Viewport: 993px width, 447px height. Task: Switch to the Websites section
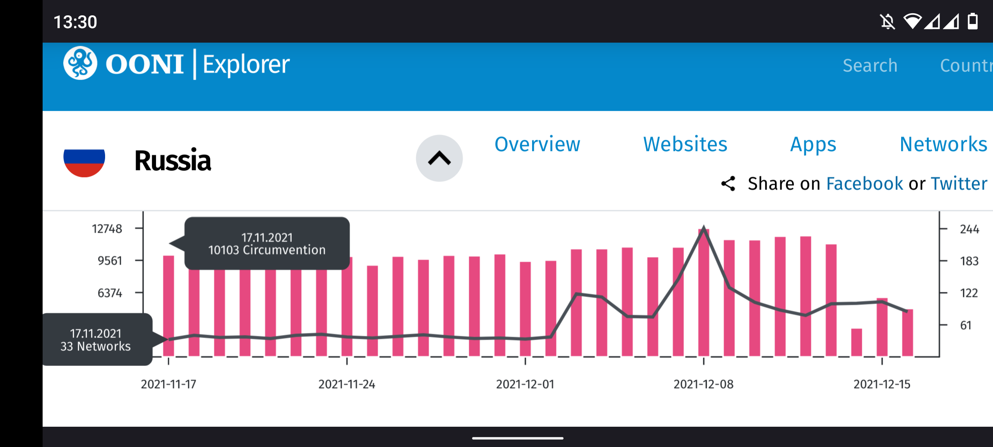(685, 144)
